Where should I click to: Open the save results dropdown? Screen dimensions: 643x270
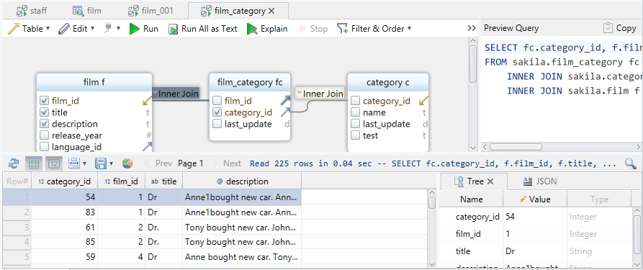(x=104, y=163)
